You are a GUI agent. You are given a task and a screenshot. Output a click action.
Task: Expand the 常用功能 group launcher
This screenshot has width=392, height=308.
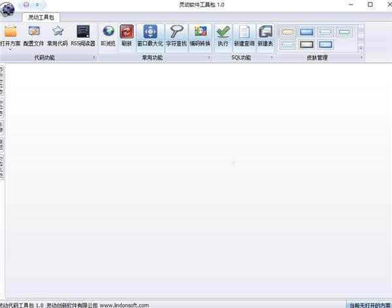coord(209,58)
